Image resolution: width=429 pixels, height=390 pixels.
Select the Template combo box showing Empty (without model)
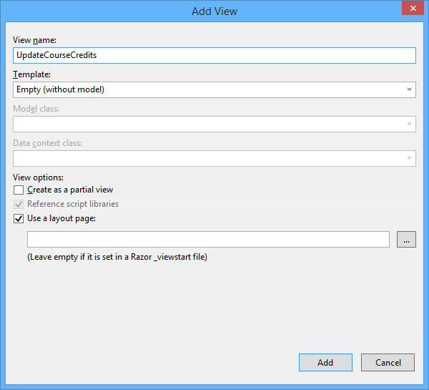point(214,89)
